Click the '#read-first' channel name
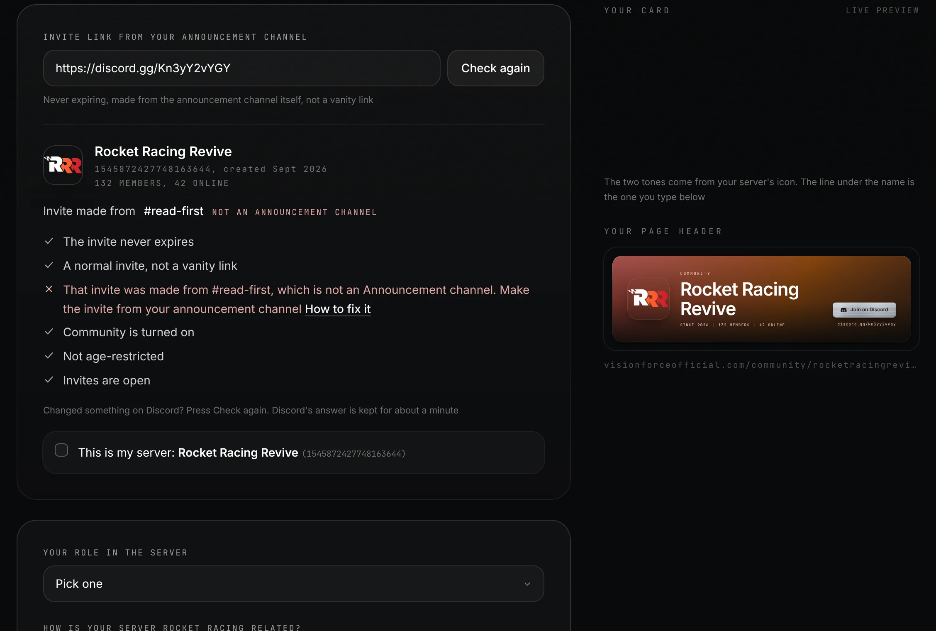The image size is (936, 631). 173,211
